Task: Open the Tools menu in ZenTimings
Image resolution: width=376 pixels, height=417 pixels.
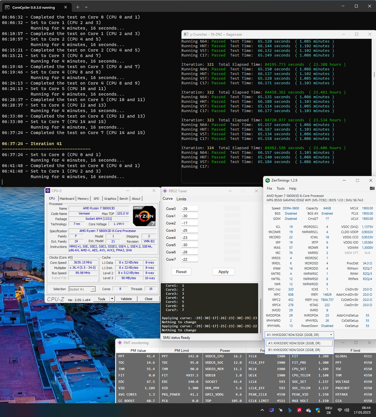Action: coord(280,188)
